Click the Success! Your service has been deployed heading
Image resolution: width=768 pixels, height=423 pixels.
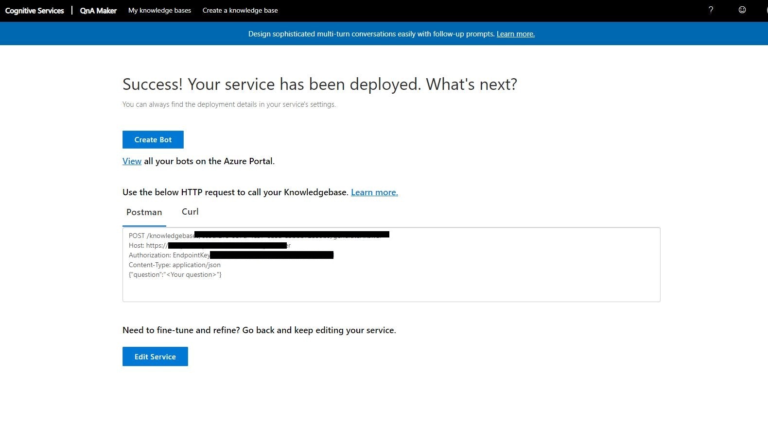(x=320, y=85)
